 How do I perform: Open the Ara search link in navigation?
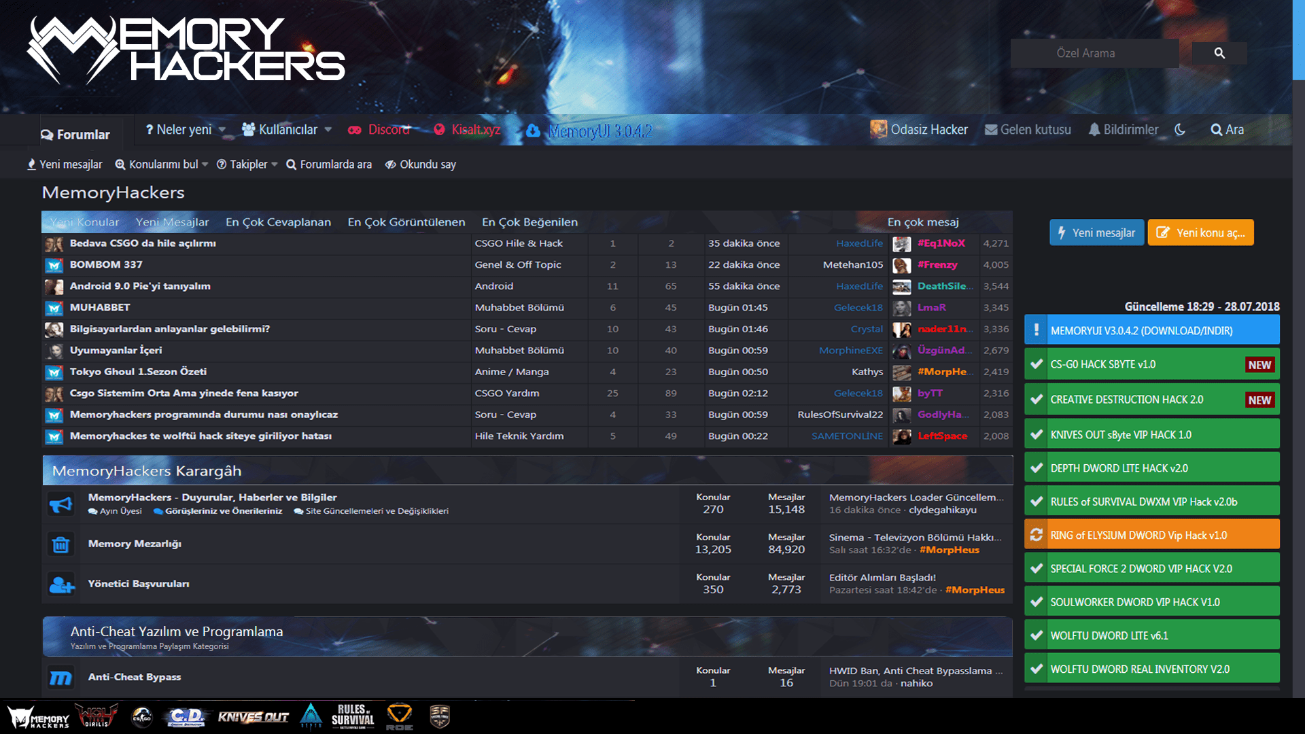[x=1228, y=129]
